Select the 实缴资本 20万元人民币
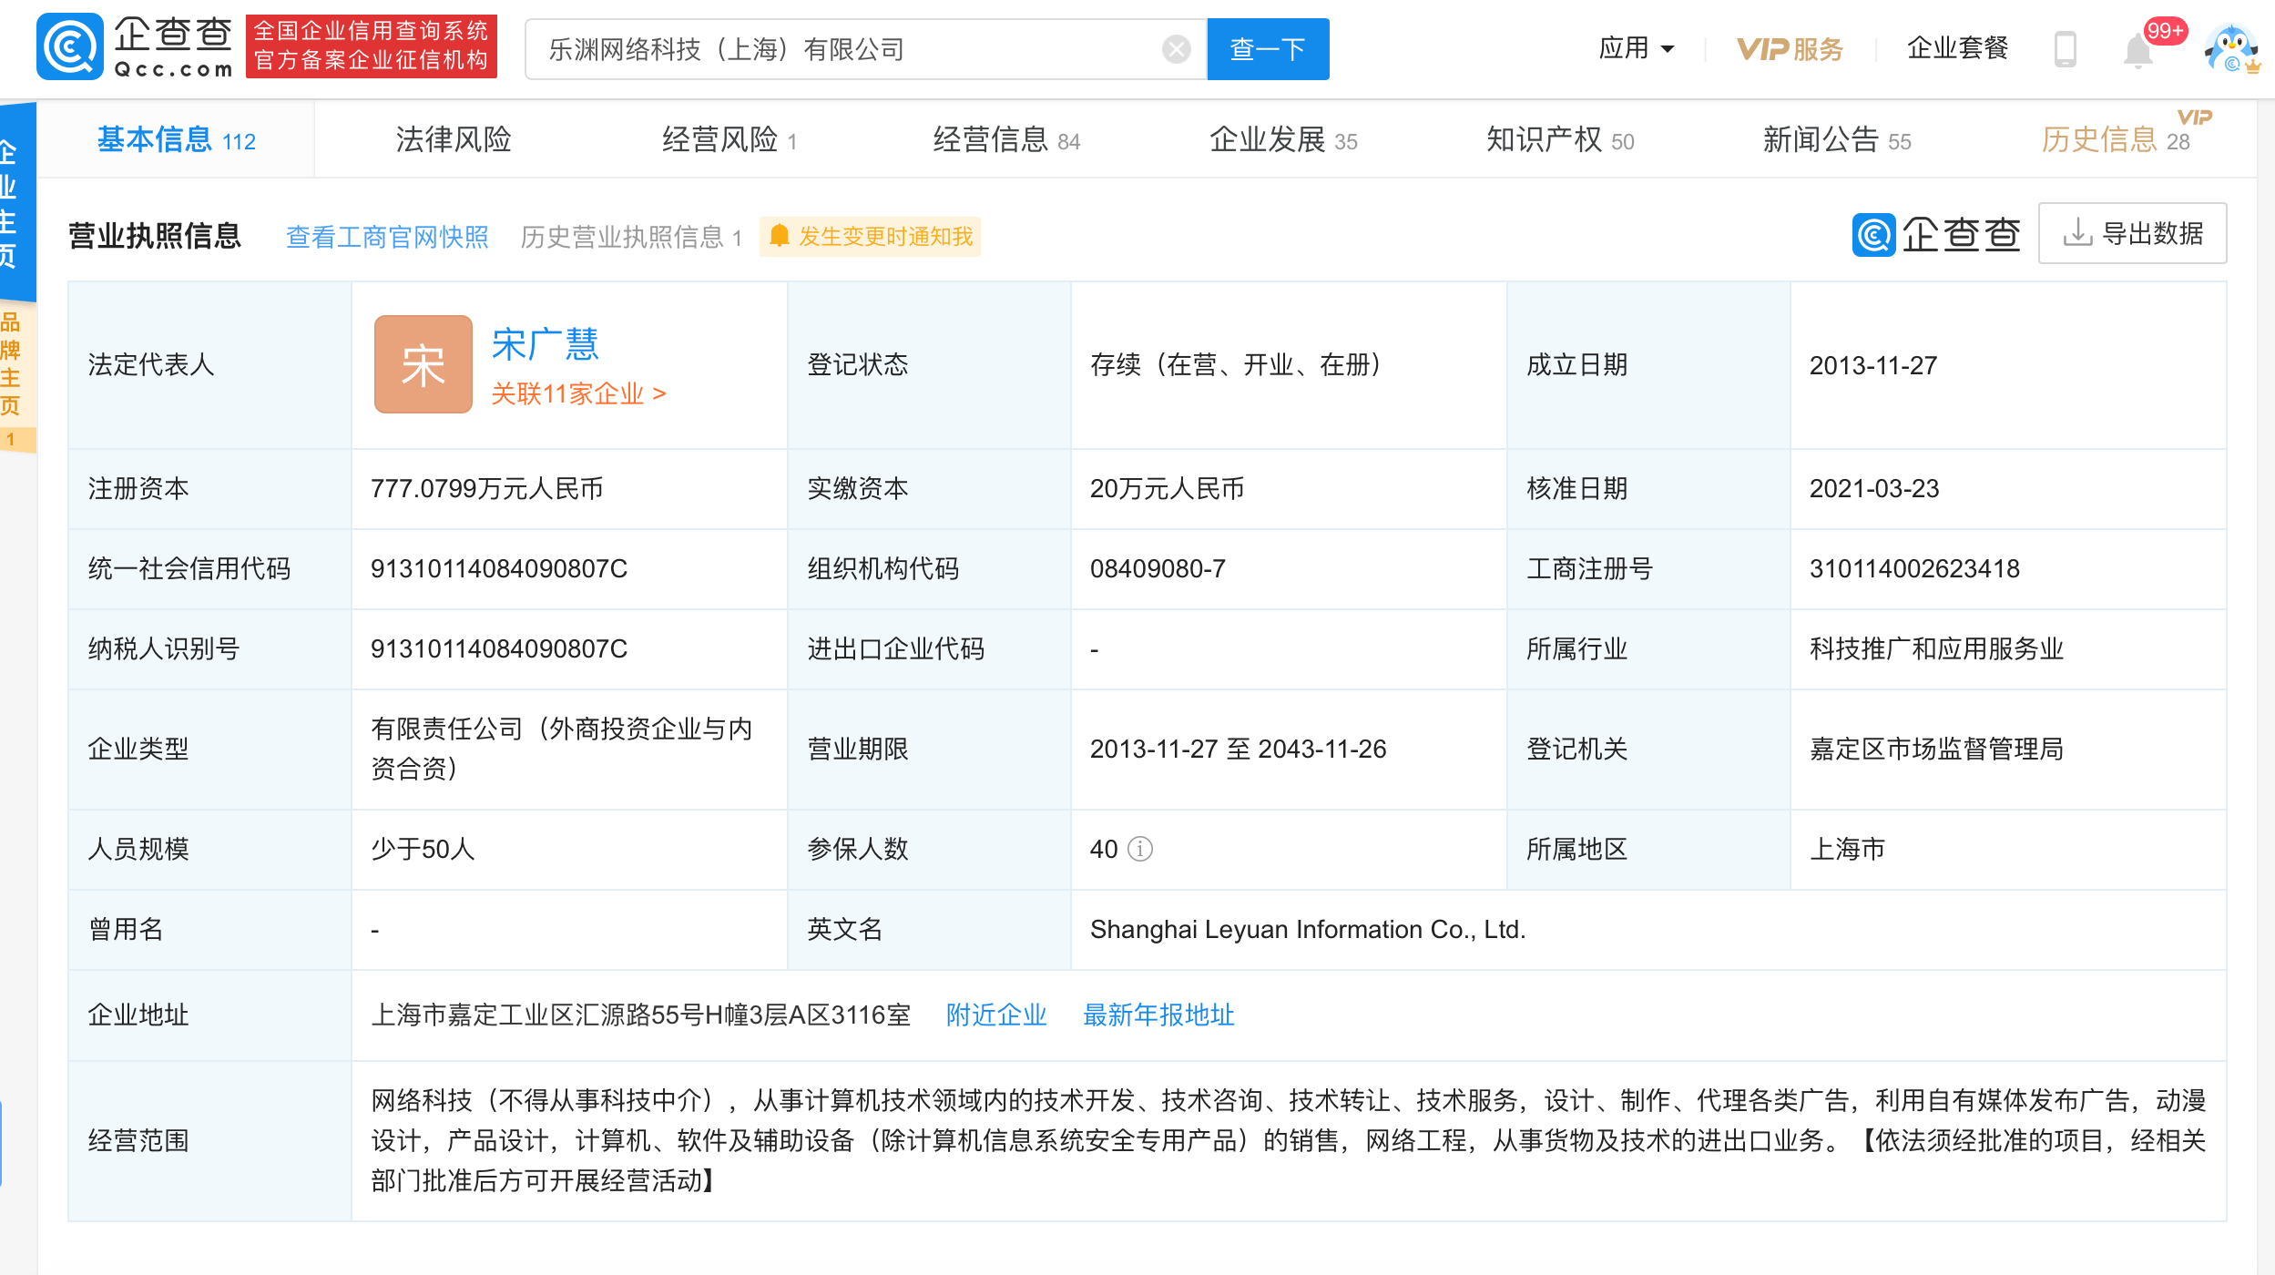 [x=1167, y=488]
